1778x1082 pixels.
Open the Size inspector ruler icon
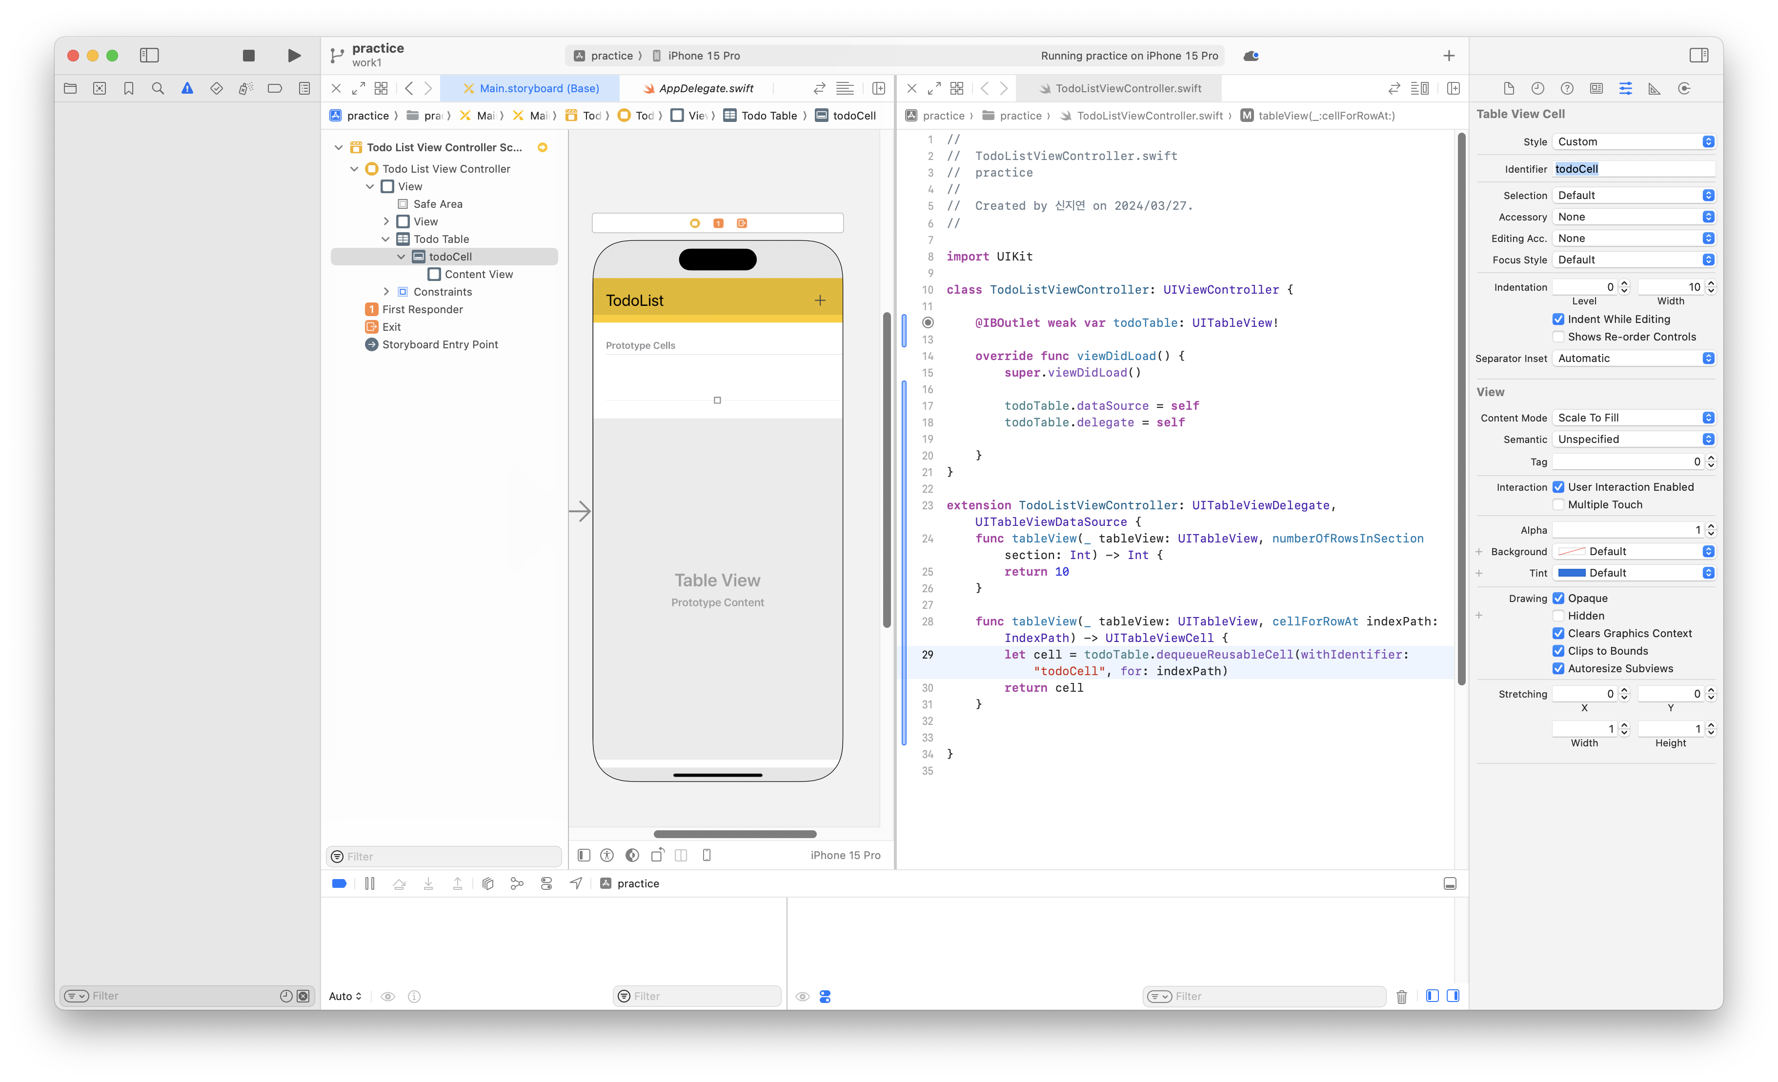pos(1654,88)
